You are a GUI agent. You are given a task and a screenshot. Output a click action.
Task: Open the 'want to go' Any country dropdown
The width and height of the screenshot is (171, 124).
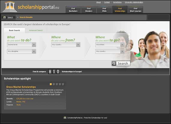(x=110, y=52)
